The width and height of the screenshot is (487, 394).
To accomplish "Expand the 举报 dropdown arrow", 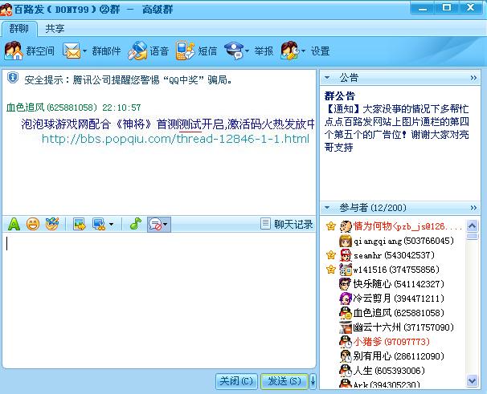I will 248,51.
